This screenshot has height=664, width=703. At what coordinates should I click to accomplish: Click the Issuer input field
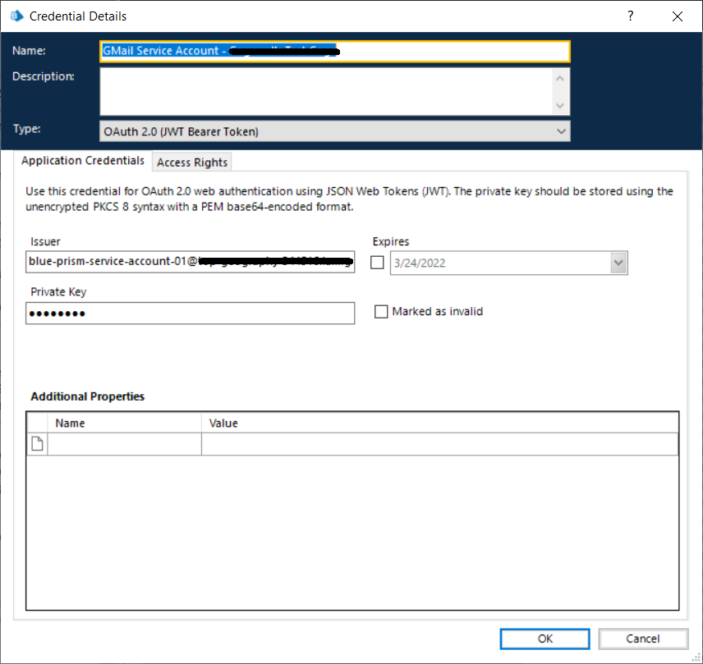[x=190, y=262]
